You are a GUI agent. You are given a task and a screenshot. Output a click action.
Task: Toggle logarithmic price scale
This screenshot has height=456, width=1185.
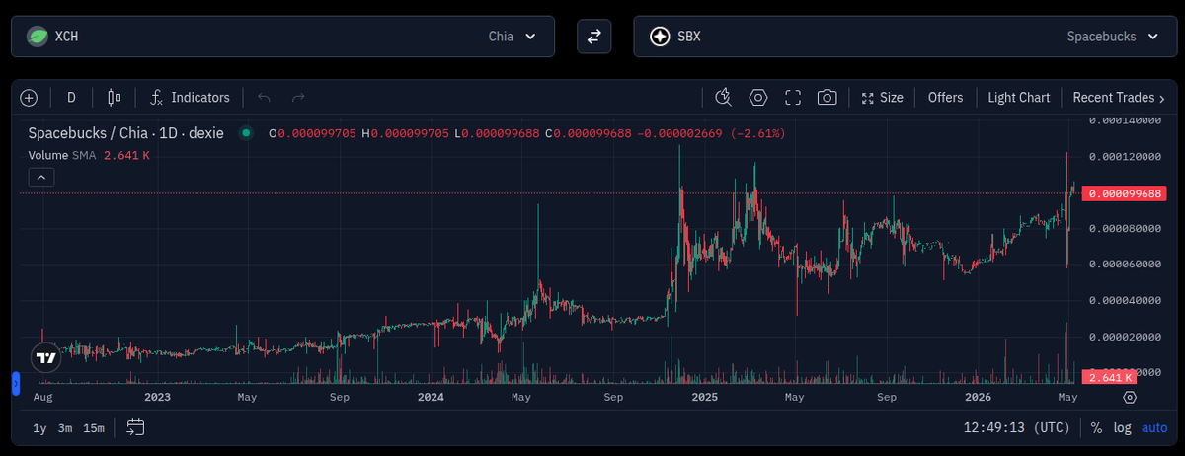point(1123,427)
